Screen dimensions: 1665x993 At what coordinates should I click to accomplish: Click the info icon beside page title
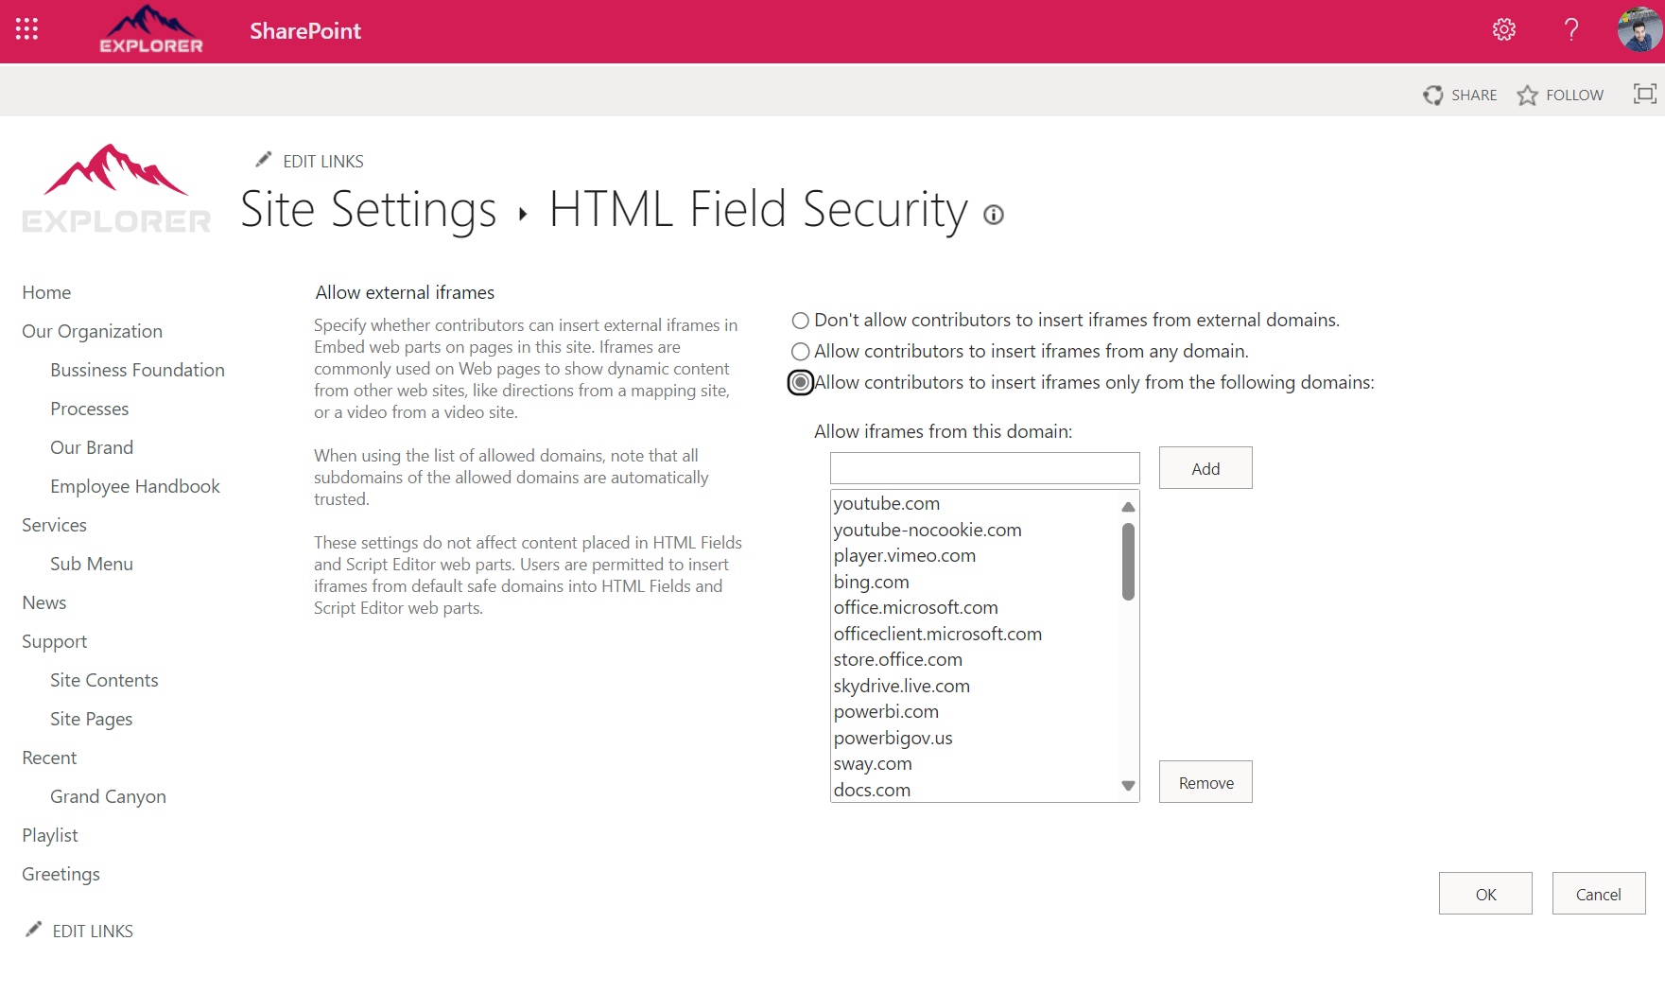(x=993, y=215)
